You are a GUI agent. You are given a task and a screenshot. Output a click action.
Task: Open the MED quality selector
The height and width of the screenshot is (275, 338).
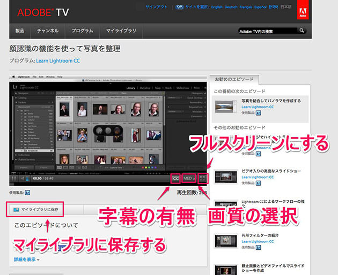(x=189, y=178)
